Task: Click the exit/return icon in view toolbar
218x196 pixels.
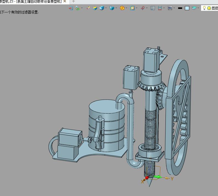Action: click(x=71, y=8)
